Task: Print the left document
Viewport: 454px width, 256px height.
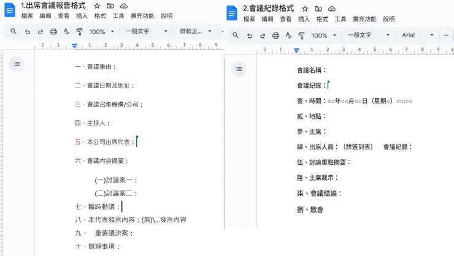Action: [53, 31]
